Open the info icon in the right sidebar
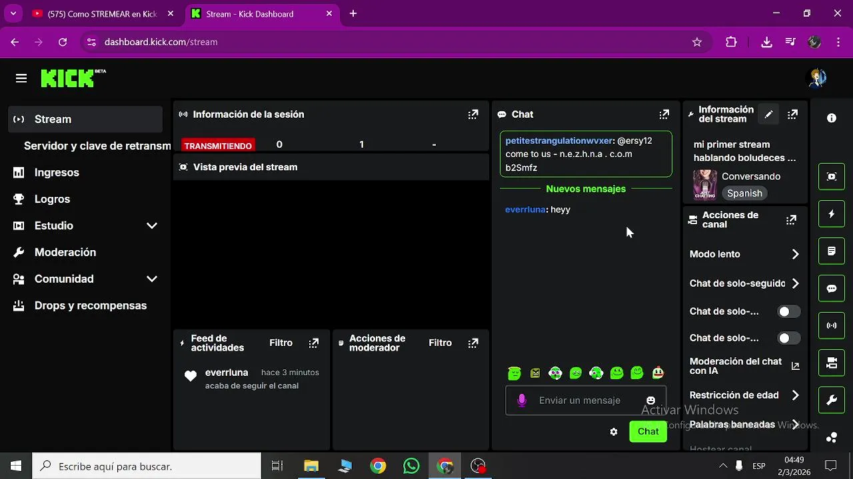The image size is (853, 479). [832, 118]
